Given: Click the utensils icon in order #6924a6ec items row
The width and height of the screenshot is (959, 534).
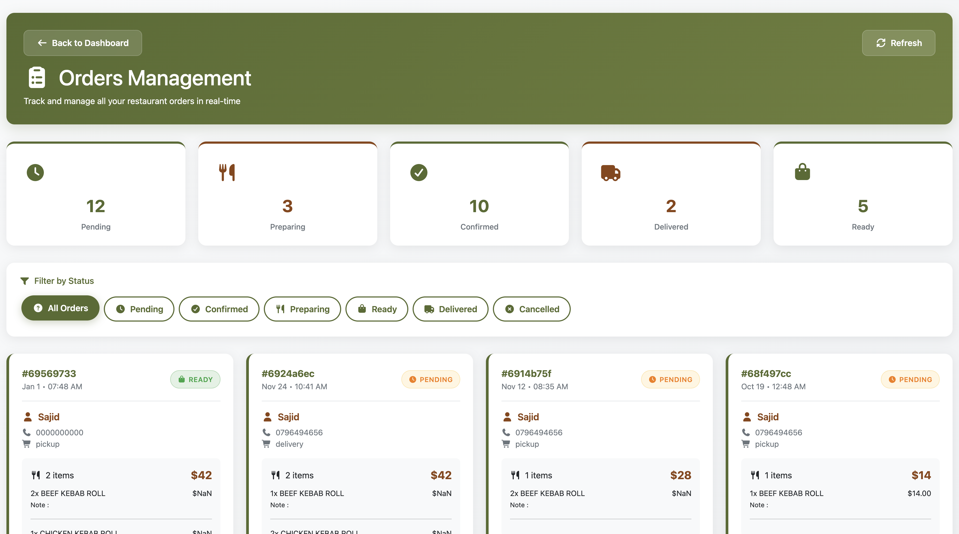Looking at the screenshot, I should pyautogui.click(x=276, y=475).
